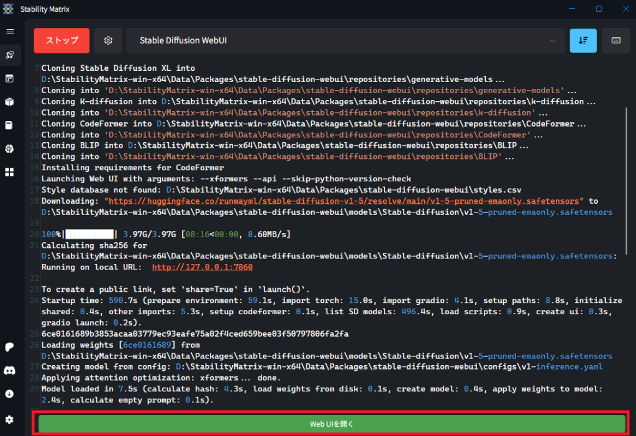This screenshot has width=636, height=436.
Task: Click the 'Installing requirements for CodeFormer' line
Action: pyautogui.click(x=133, y=168)
